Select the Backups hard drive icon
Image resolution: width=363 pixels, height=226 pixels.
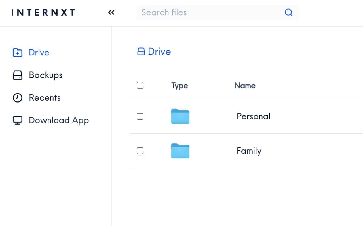(17, 75)
